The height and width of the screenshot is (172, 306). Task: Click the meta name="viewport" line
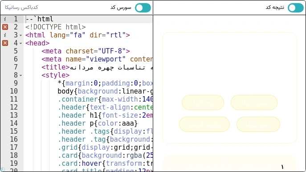coord(97,59)
